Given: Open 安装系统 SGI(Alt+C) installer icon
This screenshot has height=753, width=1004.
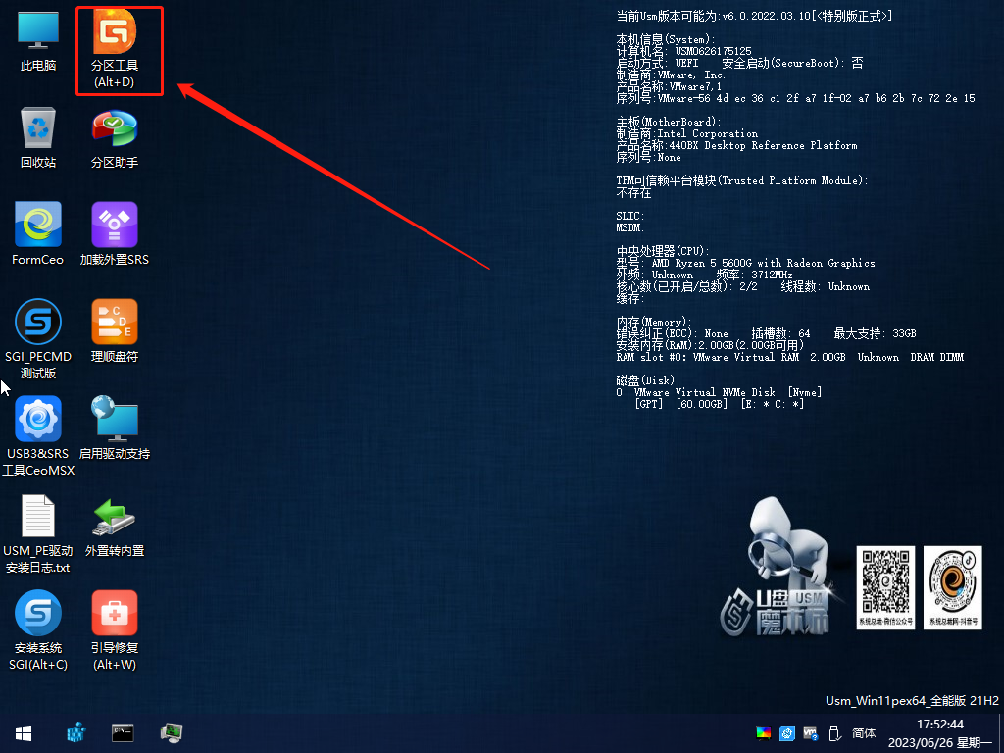Looking at the screenshot, I should [x=38, y=631].
